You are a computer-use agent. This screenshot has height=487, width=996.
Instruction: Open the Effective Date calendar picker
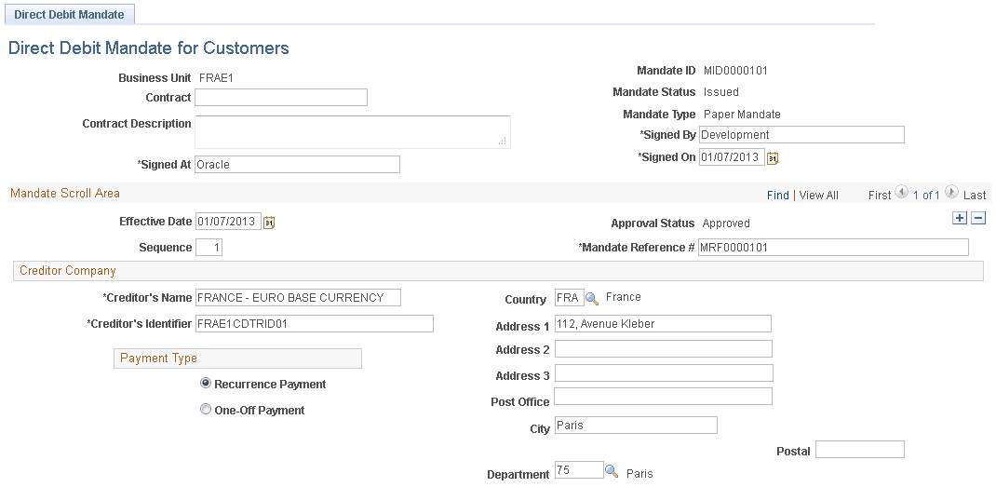(x=269, y=223)
